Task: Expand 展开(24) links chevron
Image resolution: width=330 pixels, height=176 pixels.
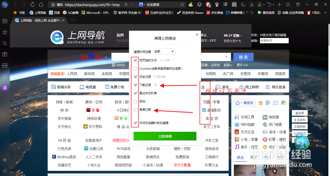Action: point(251,65)
